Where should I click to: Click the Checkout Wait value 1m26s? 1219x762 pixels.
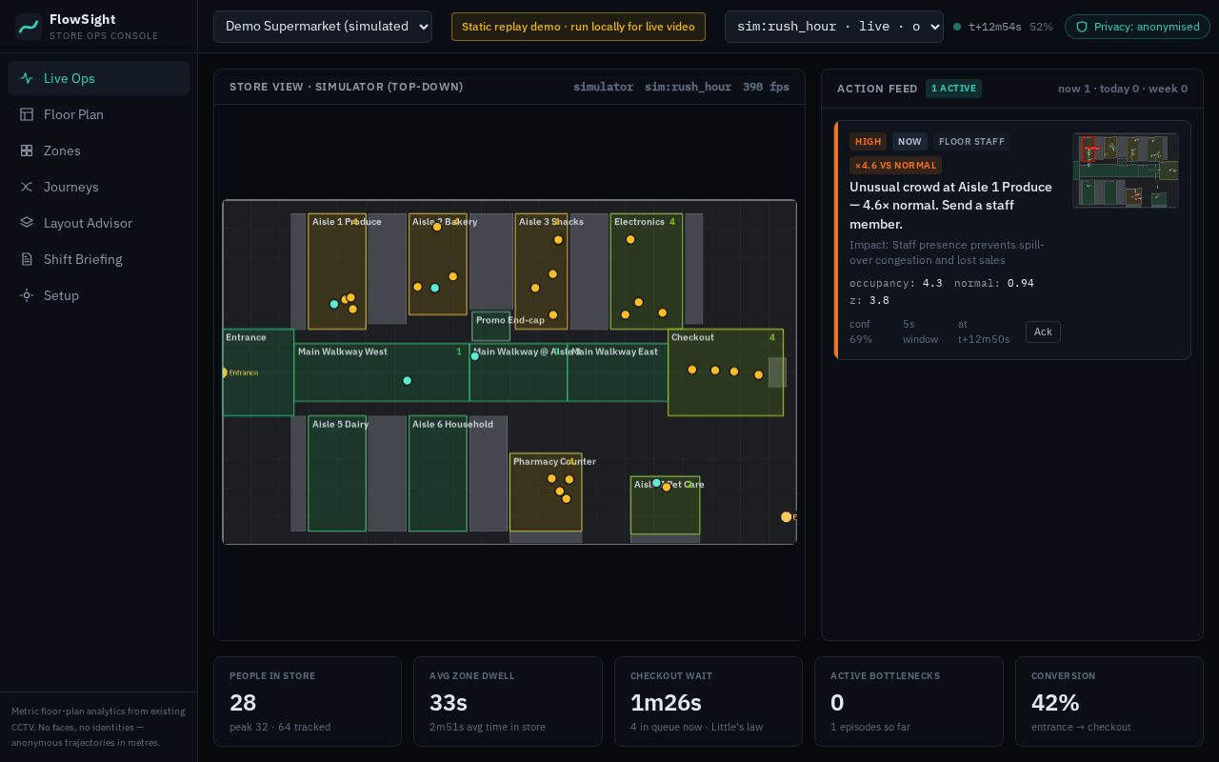coord(666,702)
